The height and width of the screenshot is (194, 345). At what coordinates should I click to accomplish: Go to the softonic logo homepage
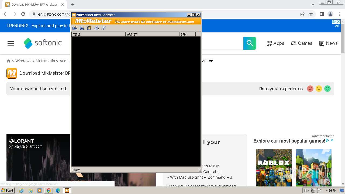click(x=43, y=43)
